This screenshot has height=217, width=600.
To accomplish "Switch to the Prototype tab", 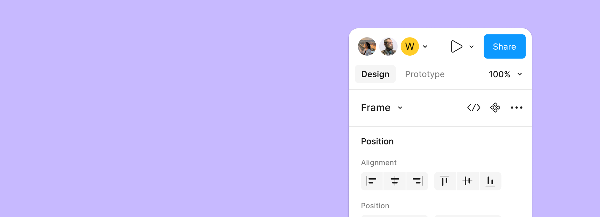I will point(425,74).
